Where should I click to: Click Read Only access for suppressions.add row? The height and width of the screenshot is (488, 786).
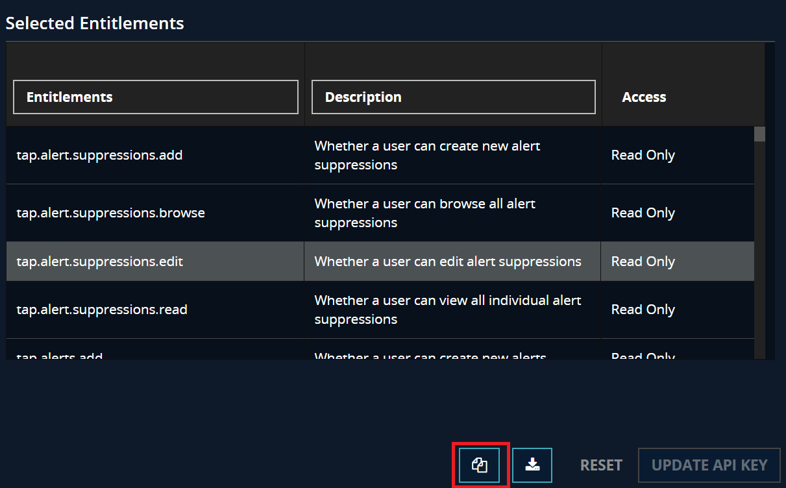pyautogui.click(x=643, y=155)
